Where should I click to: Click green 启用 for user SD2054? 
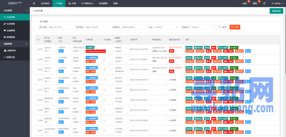213,78
